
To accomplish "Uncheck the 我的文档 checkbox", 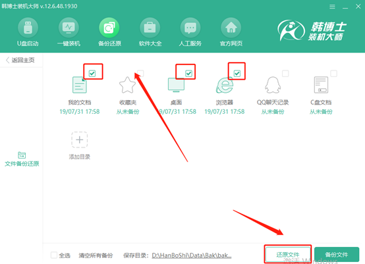I will click(x=92, y=74).
